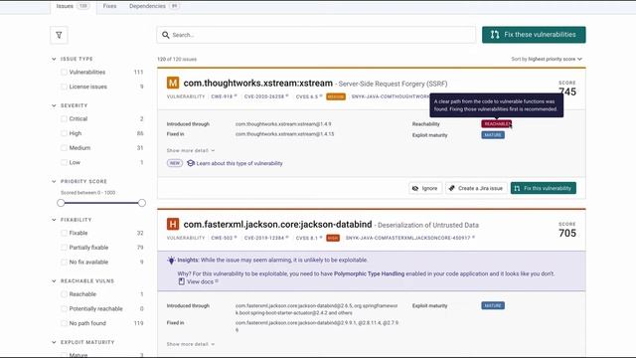Expand Show more detail on xstream card
Screen dimensions: 636x358
(x=191, y=150)
